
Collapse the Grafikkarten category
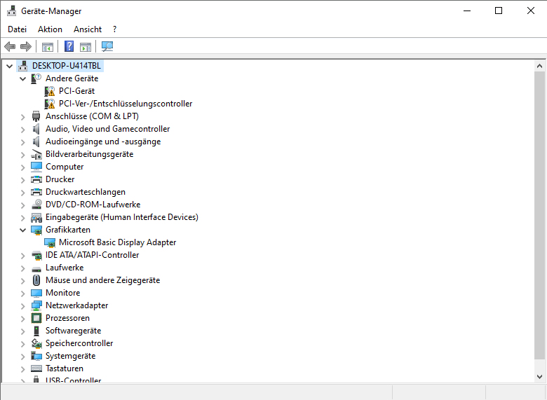coord(22,230)
